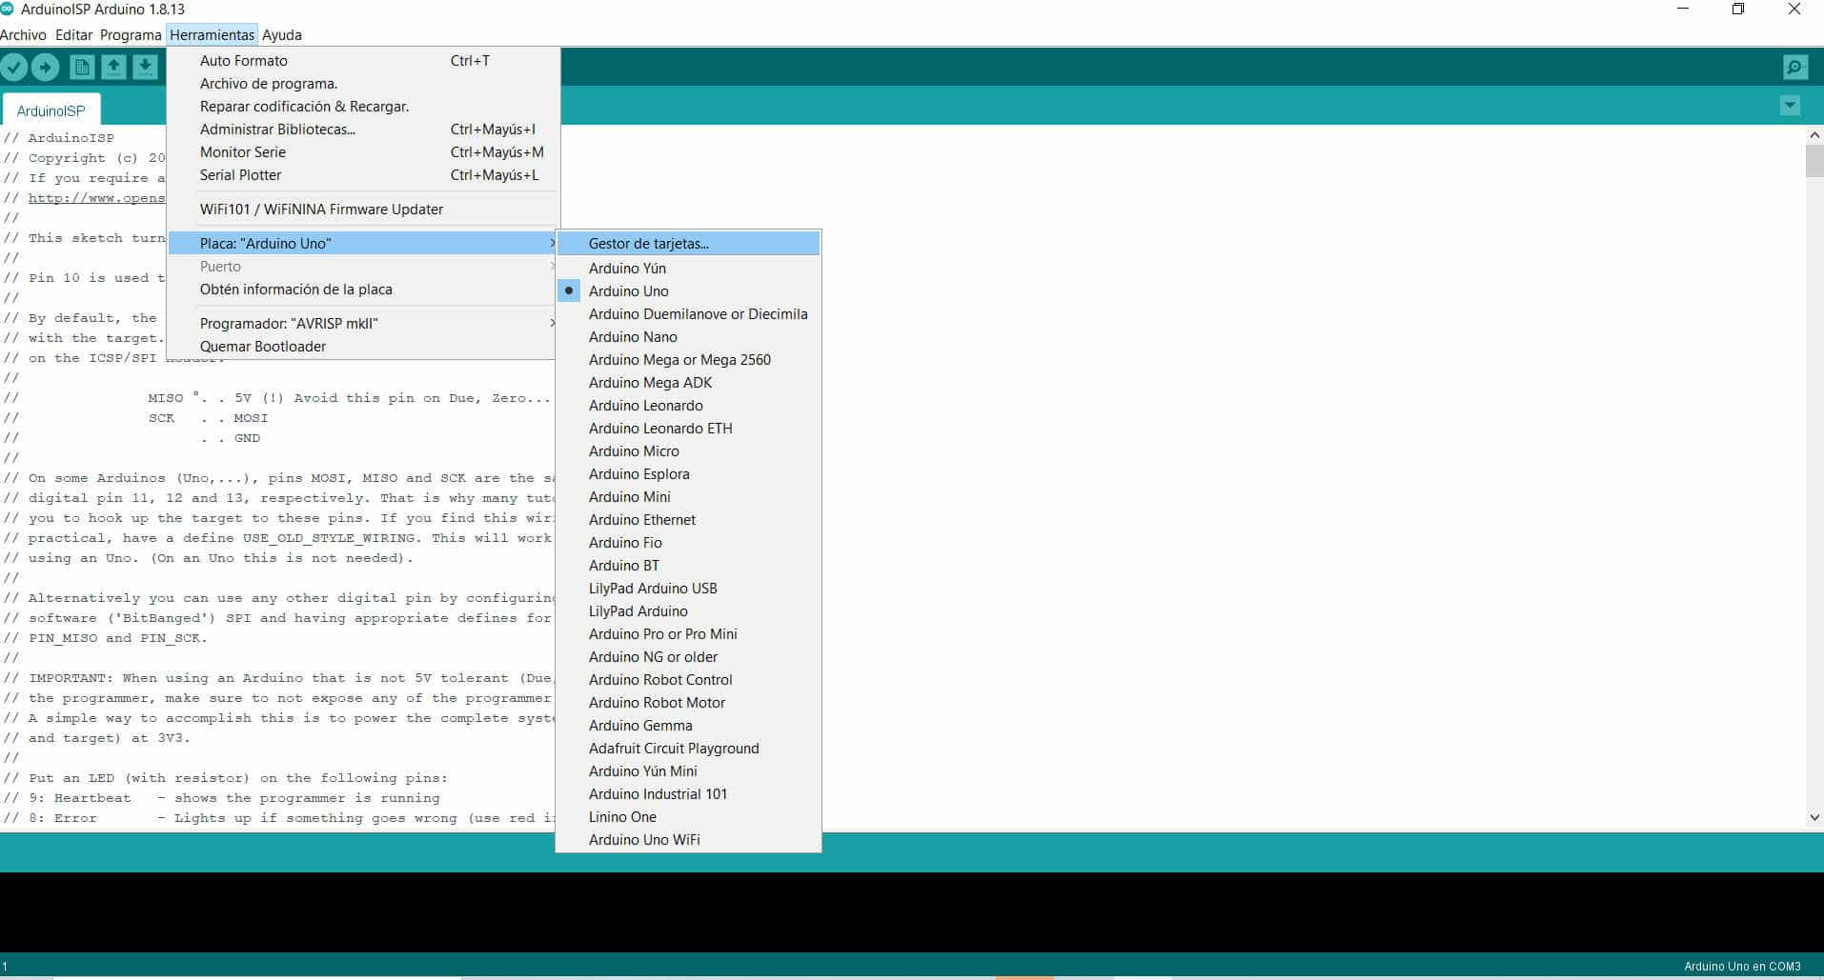Select the Arduino Nano board
Viewport: 1824px width, 980px height.
click(x=688, y=337)
